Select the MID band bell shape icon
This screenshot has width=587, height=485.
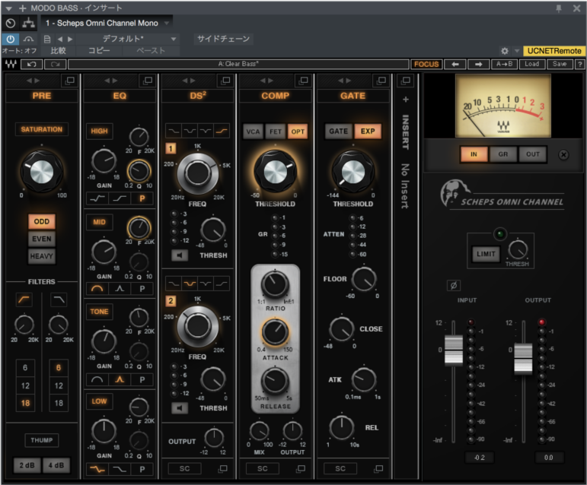pos(97,288)
